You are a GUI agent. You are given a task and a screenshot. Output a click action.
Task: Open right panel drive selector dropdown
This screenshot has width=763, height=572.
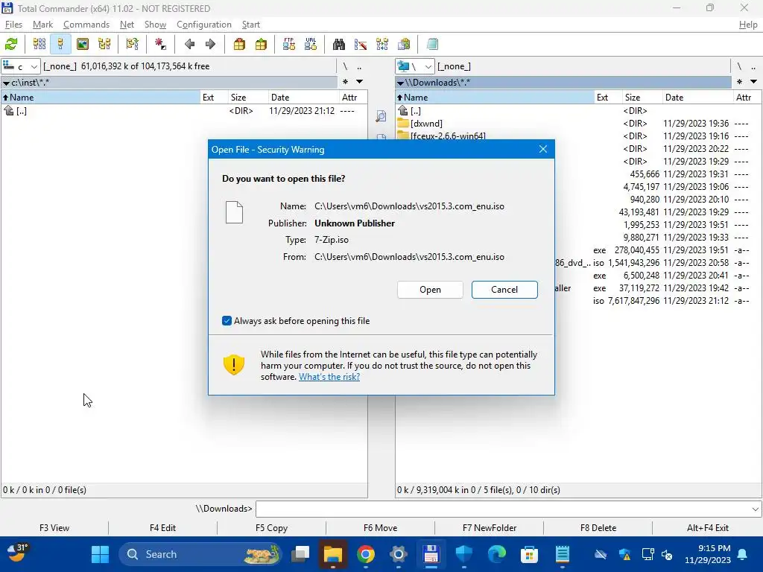pos(414,66)
